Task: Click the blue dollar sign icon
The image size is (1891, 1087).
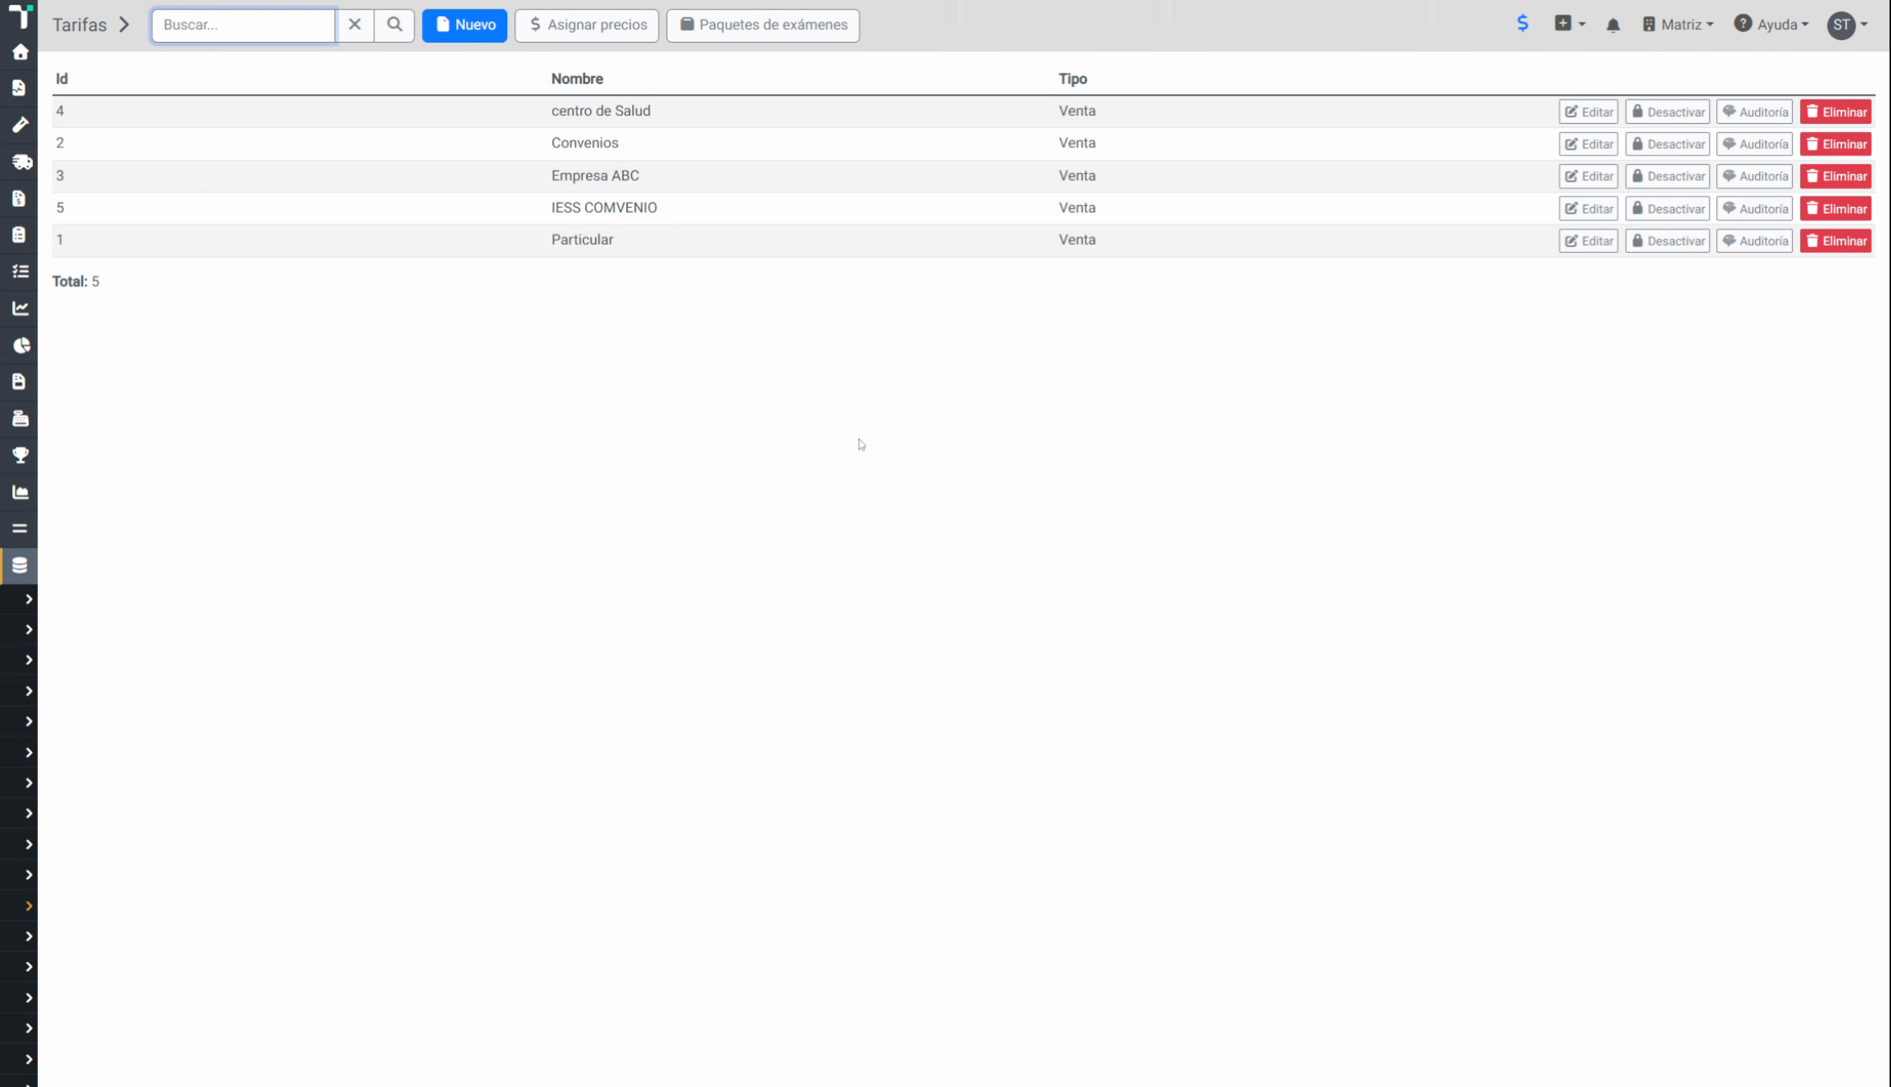Action: (1522, 23)
